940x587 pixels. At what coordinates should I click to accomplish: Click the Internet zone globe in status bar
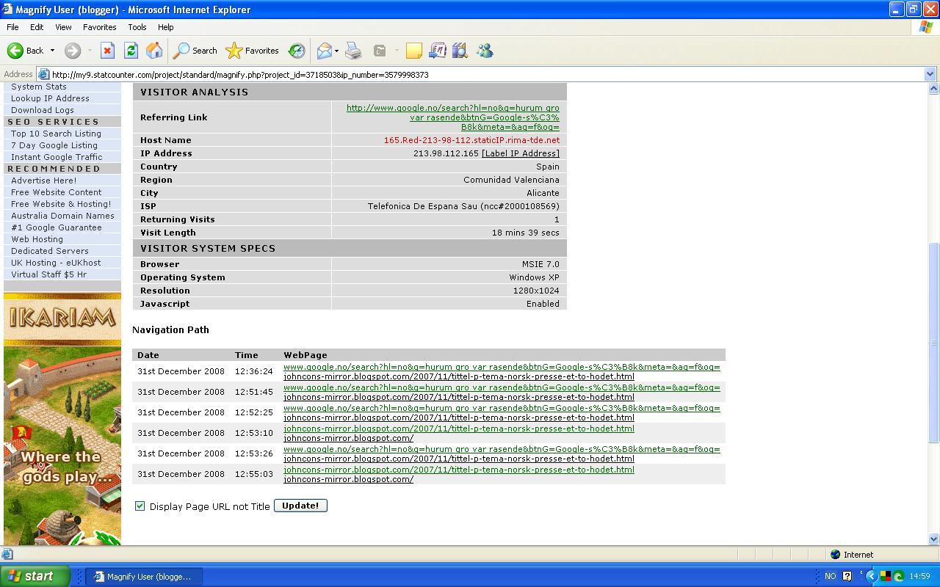point(835,555)
